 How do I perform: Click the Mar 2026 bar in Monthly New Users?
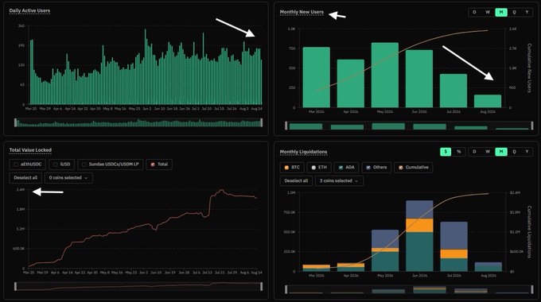point(317,78)
